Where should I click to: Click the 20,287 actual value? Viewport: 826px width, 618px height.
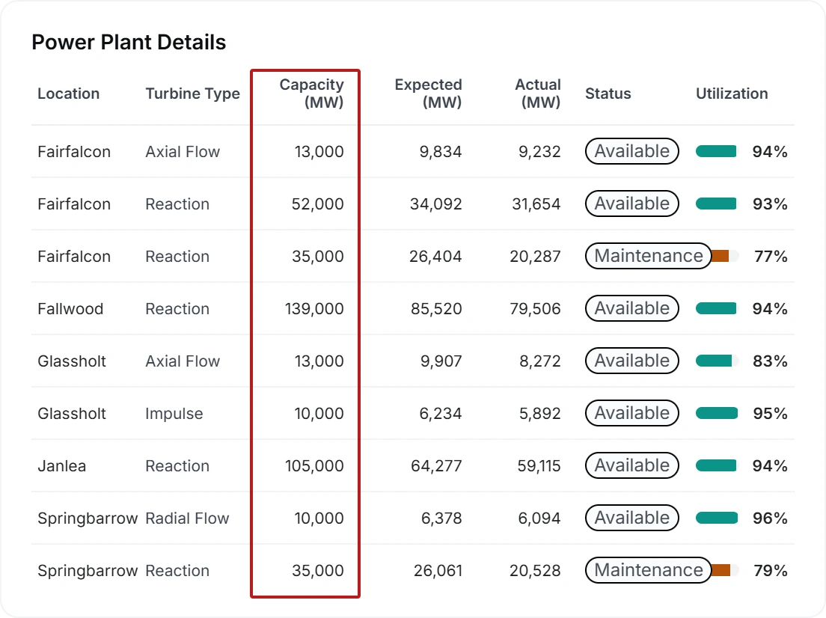click(x=535, y=257)
